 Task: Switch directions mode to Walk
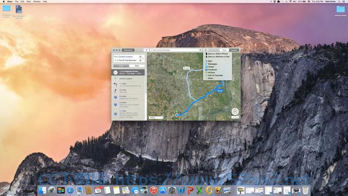(x=136, y=66)
